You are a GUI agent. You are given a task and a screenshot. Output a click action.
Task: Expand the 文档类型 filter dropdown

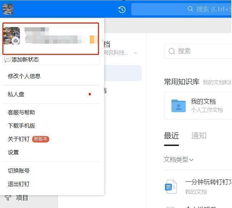pyautogui.click(x=178, y=160)
